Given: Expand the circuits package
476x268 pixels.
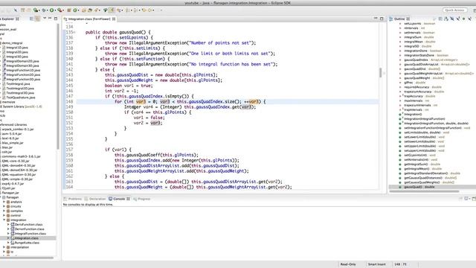Looking at the screenshot, I should 4,206.
